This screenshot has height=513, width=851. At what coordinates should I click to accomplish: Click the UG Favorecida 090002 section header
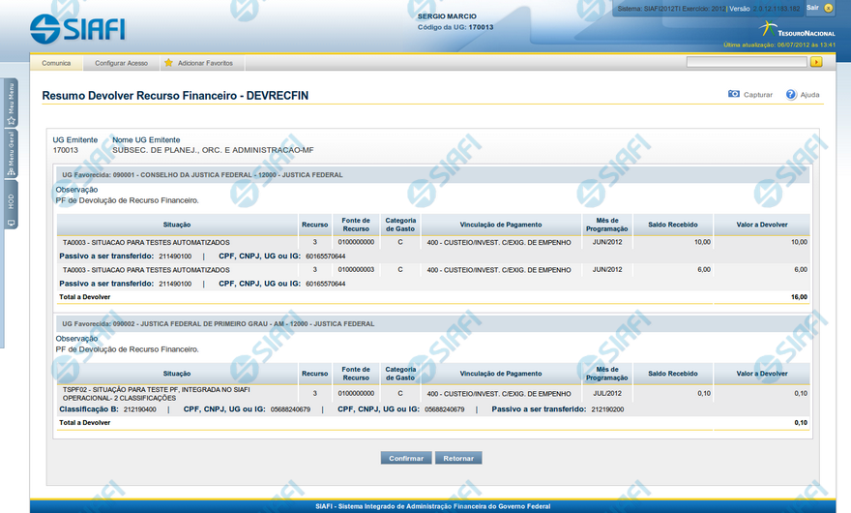(x=431, y=323)
